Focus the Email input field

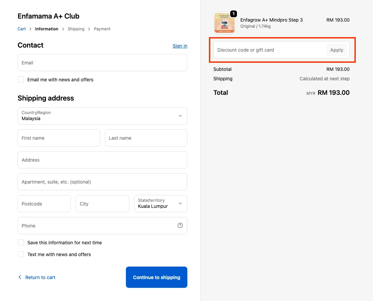click(x=102, y=62)
